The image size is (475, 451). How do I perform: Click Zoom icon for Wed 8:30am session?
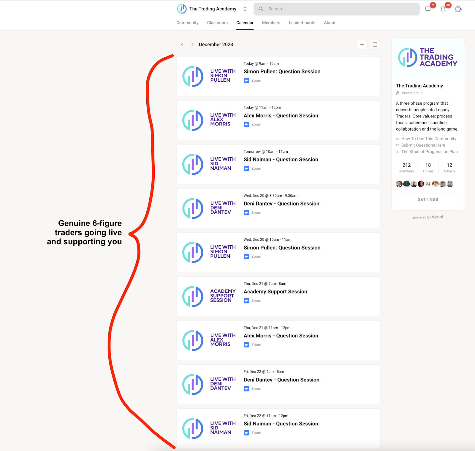click(x=246, y=213)
